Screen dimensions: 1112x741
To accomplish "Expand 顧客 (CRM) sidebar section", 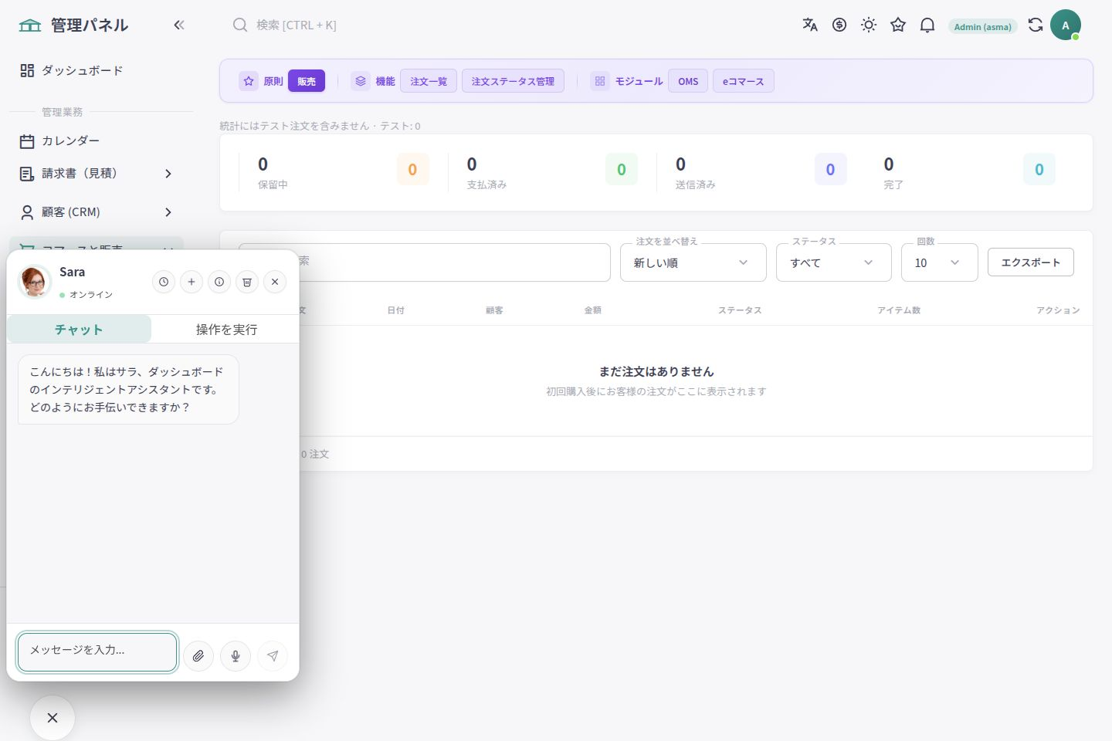I will (x=97, y=212).
